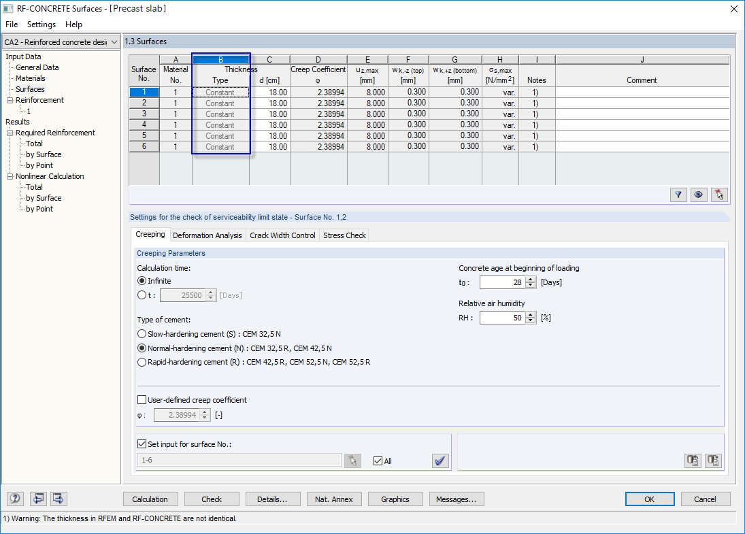Click the pick surface in graphic icon under table
Screen dimensions: 745x534
tap(719, 195)
